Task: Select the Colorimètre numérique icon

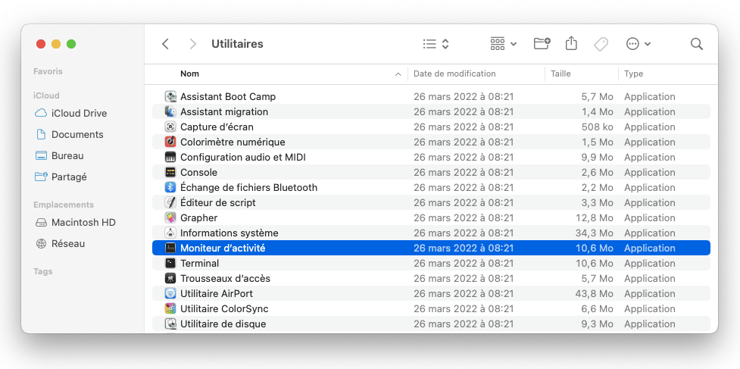Action: coord(170,142)
